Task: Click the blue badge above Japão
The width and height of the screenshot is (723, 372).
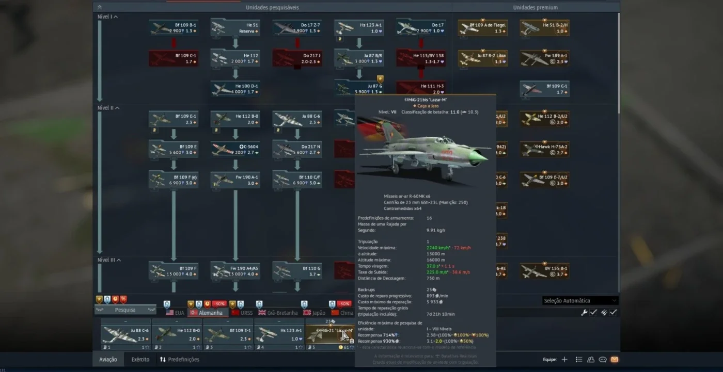Action: point(304,304)
